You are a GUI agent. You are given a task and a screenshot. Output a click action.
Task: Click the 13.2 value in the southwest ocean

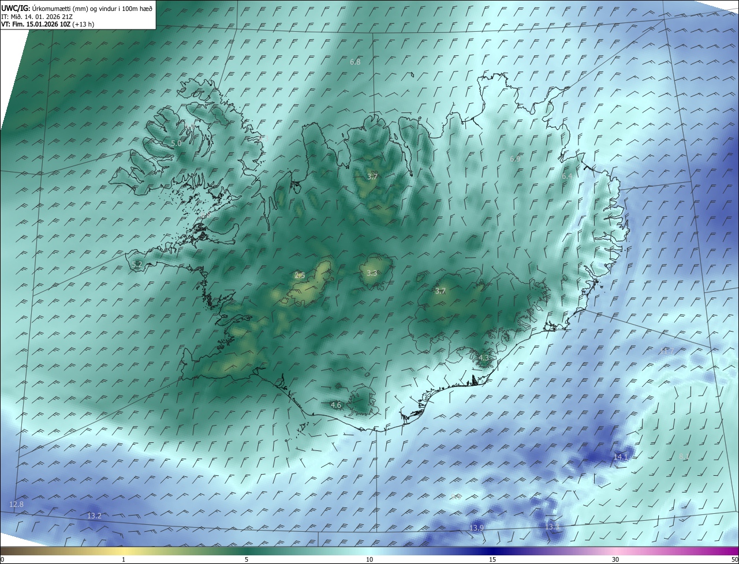[x=94, y=516]
